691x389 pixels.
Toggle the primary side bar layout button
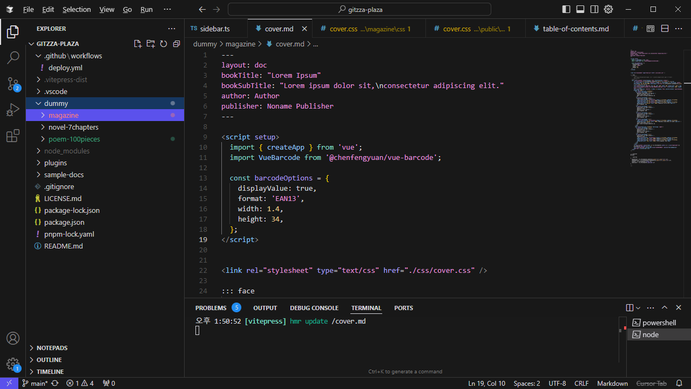[x=566, y=9]
